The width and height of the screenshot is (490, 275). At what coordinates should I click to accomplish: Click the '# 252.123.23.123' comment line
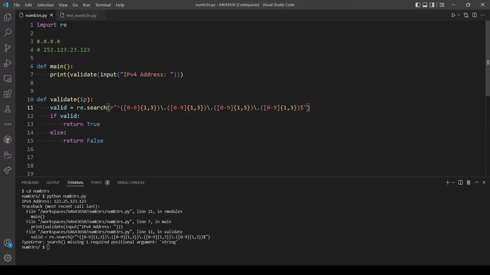click(x=63, y=50)
